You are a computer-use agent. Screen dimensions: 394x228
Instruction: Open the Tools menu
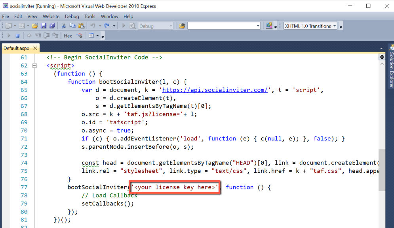[90, 16]
